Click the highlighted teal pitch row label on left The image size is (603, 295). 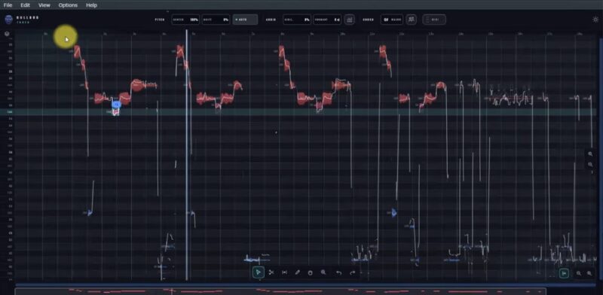click(x=11, y=112)
